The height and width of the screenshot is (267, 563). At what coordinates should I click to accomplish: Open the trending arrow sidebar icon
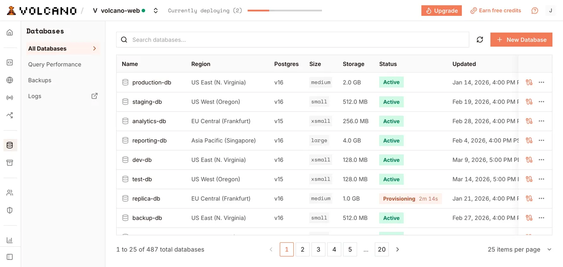coord(10,115)
